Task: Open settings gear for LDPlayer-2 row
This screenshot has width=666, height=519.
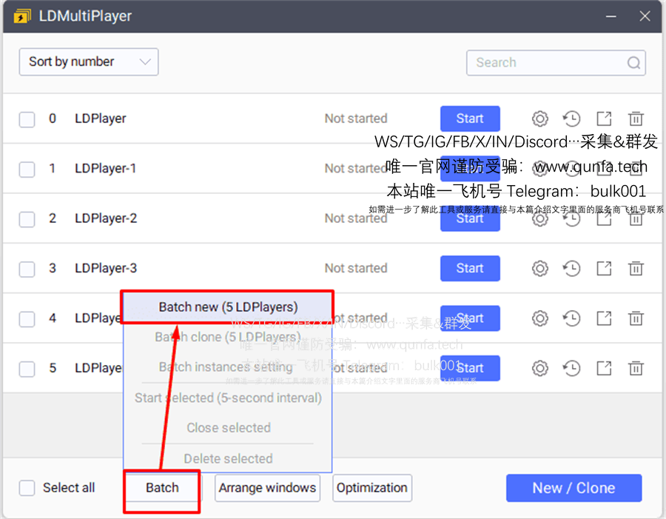Action: coord(540,218)
